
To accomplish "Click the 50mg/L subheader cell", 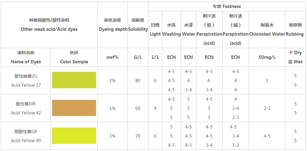I will [x=267, y=57].
